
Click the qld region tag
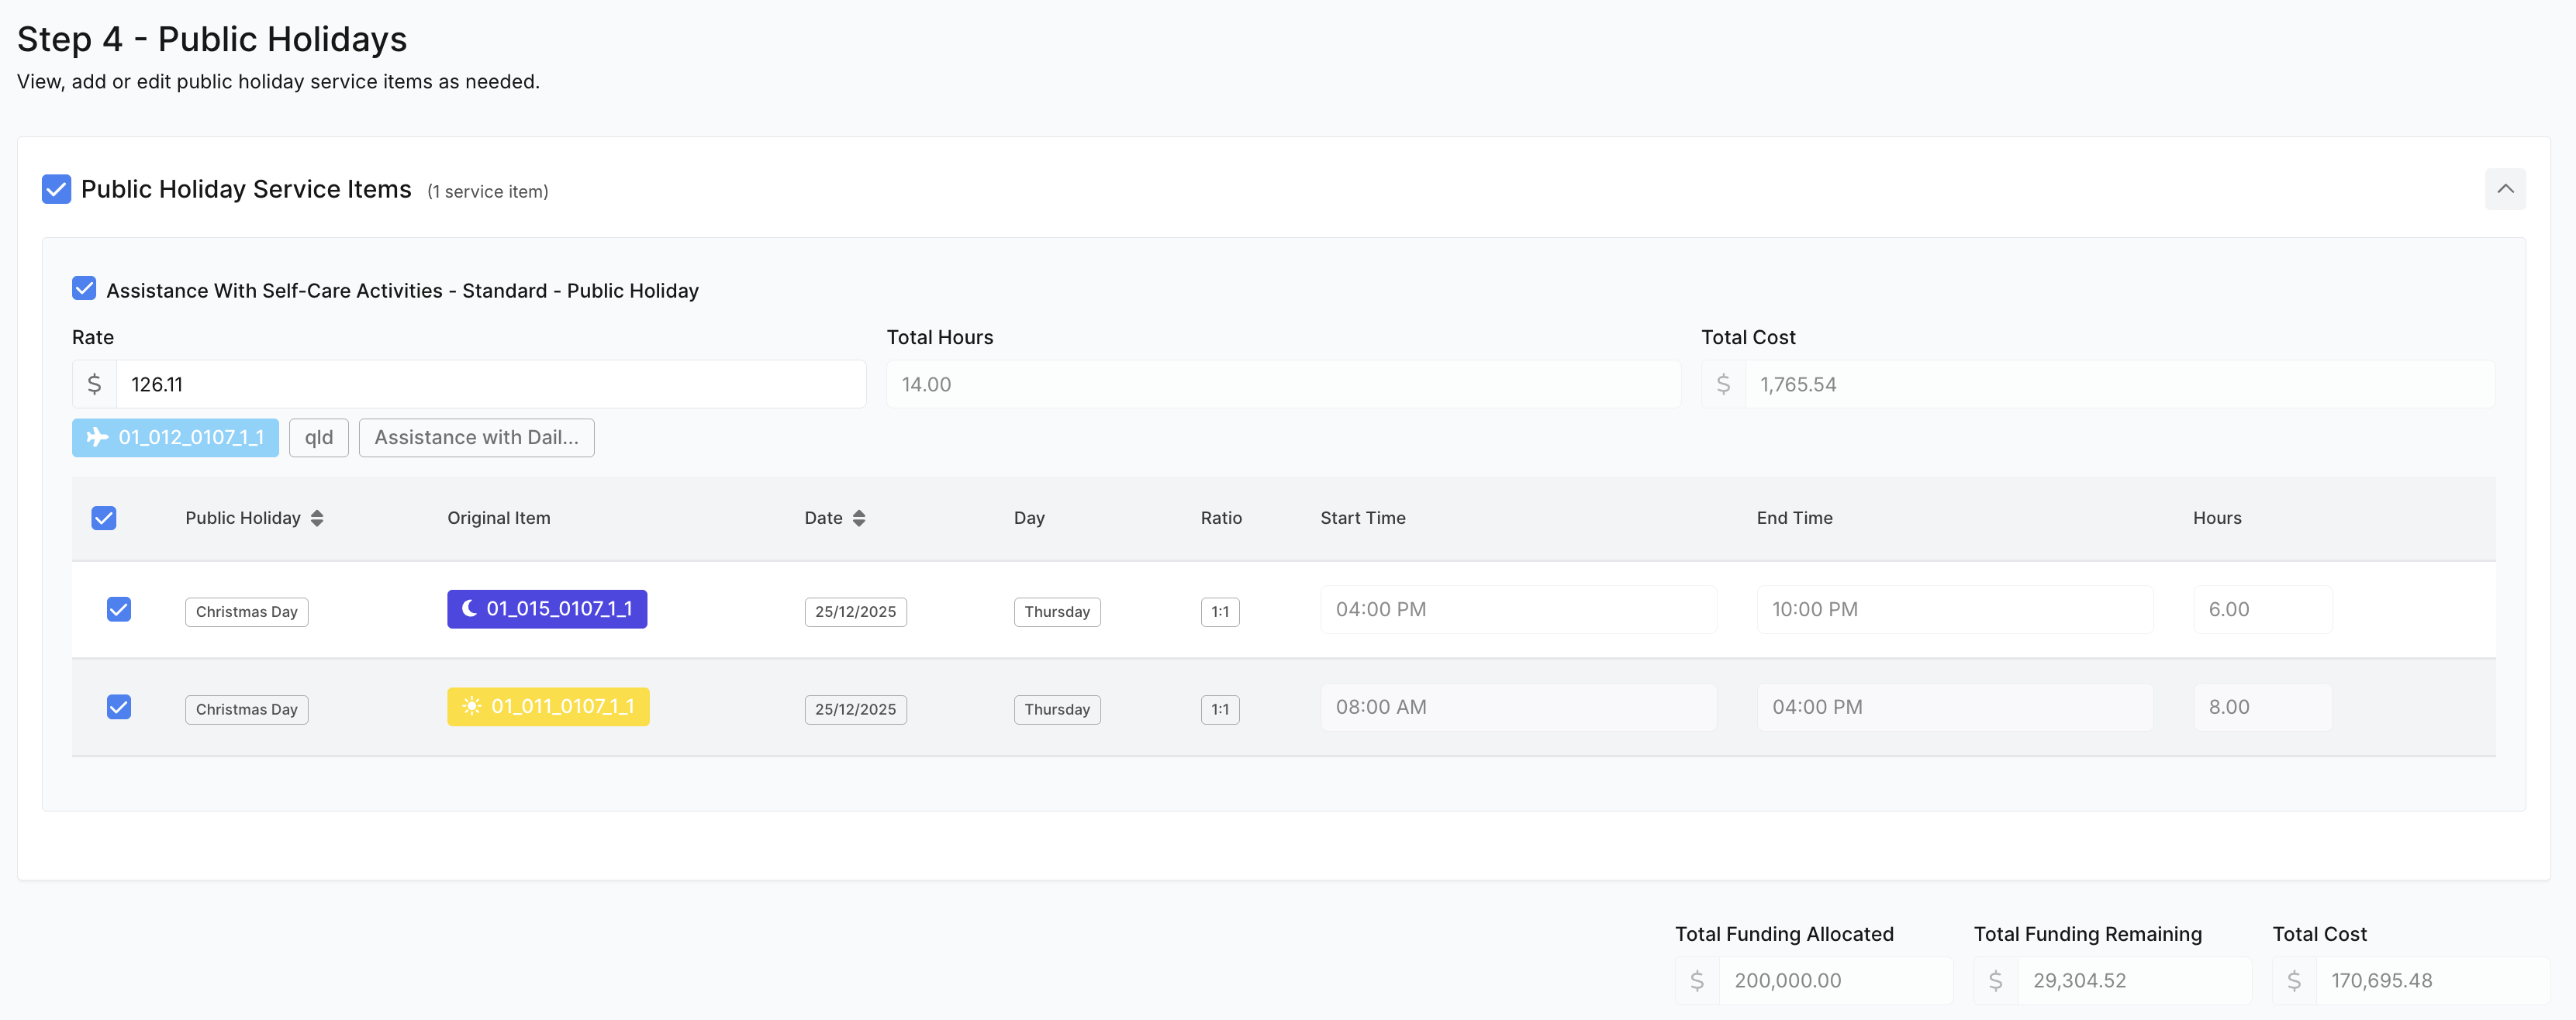(x=319, y=437)
